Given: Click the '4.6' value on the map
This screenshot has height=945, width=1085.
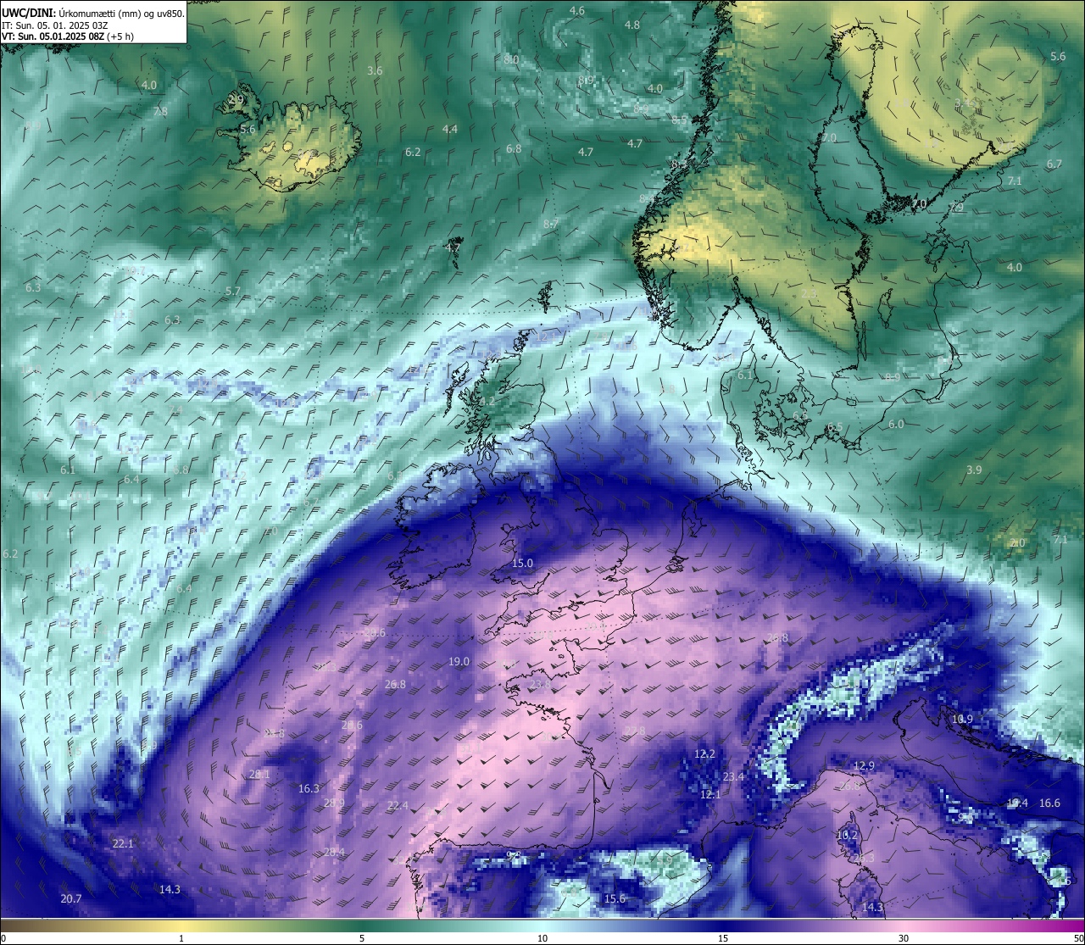Looking at the screenshot, I should click(x=577, y=11).
